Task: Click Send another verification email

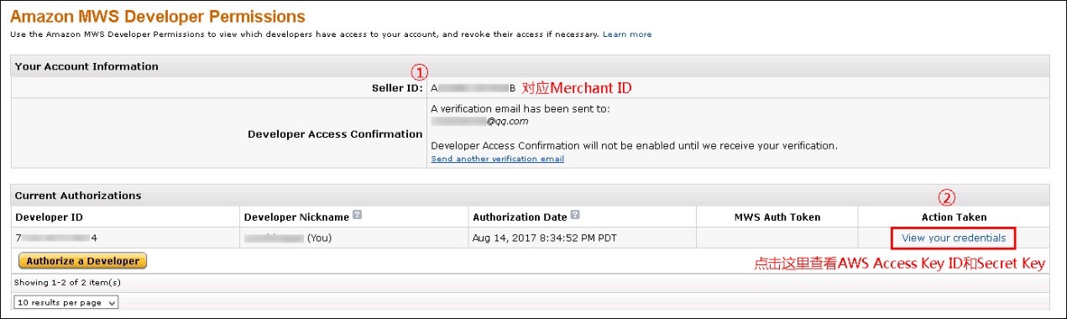Action: click(x=497, y=159)
